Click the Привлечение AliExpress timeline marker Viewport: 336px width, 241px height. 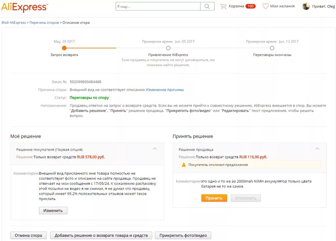[168, 48]
